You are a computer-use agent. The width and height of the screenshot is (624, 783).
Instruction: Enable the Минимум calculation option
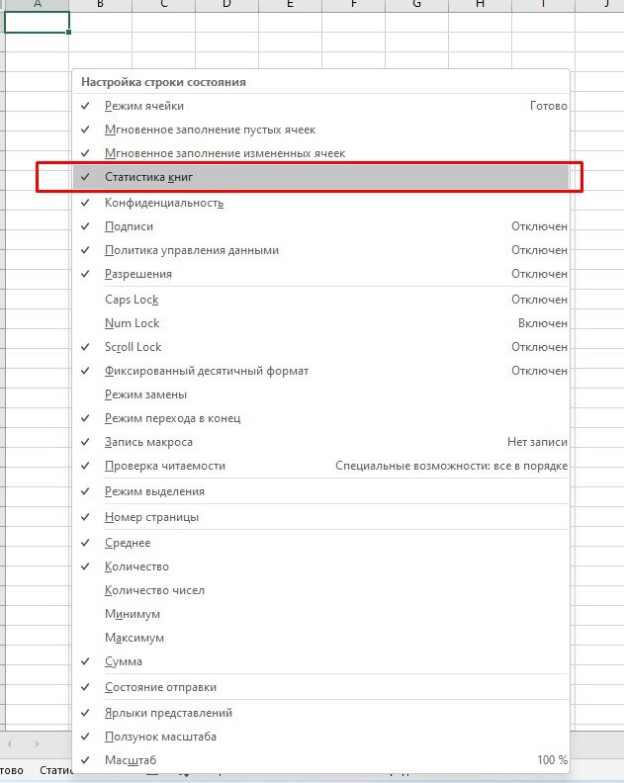tap(320, 614)
